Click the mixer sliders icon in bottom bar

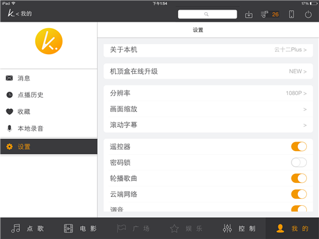click(227, 228)
